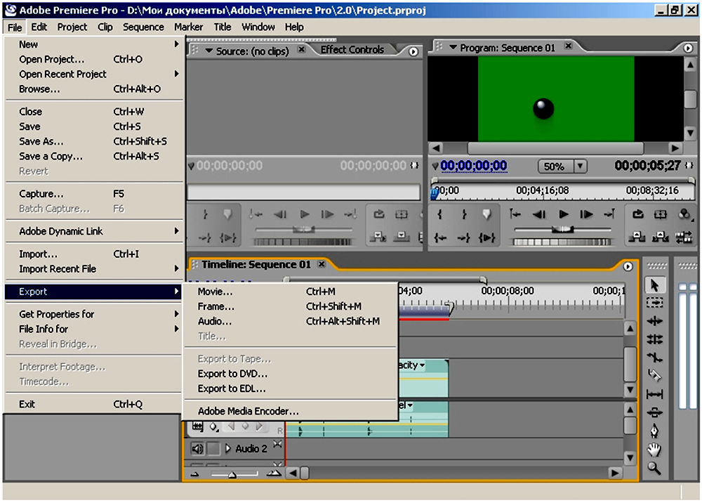Click Set Out Point in Program monitor
Image resolution: width=702 pixels, height=503 pixels.
point(464,214)
